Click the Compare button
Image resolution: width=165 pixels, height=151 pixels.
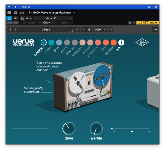[29, 22]
